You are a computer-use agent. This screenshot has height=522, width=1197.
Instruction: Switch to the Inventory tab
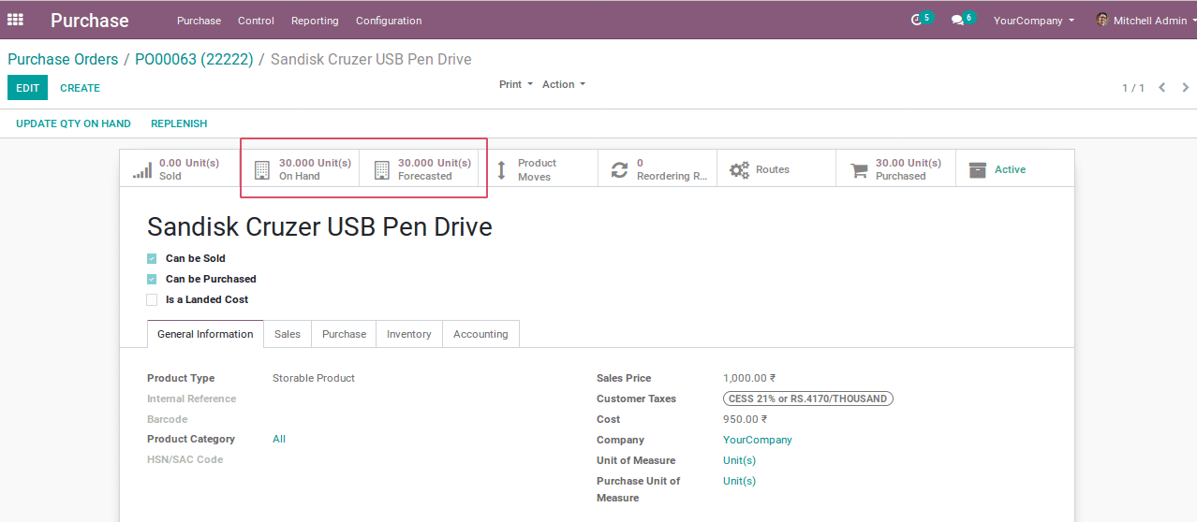[409, 334]
